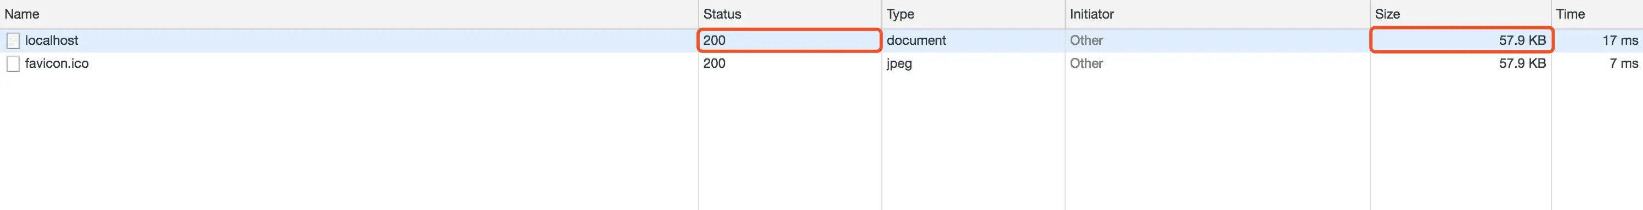
Task: Sort requests by Time column header
Action: (x=1571, y=14)
